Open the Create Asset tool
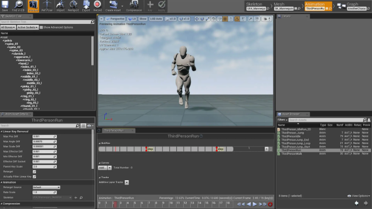 [x=113, y=6]
